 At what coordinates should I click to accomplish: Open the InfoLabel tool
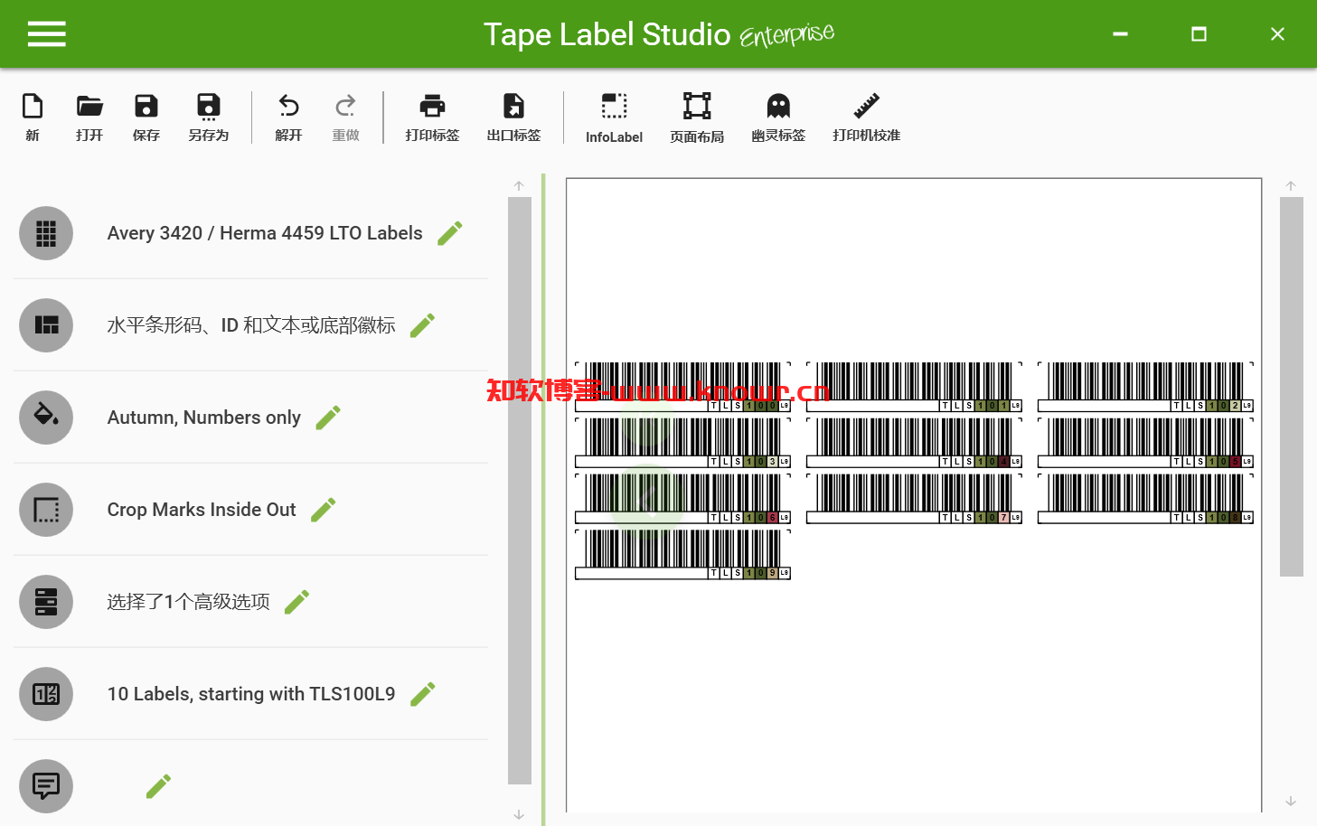614,118
